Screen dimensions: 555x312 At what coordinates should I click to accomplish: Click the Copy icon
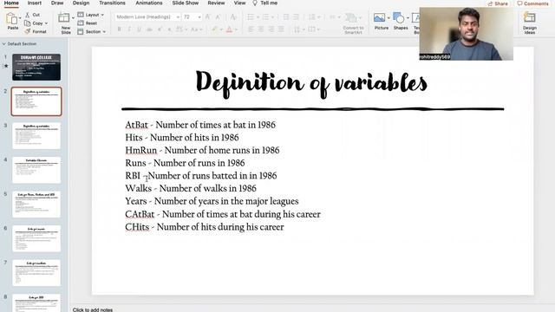pyautogui.click(x=27, y=23)
